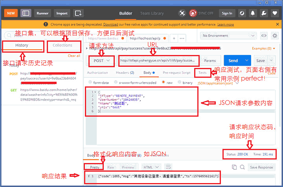Select the form-data radio button
The width and height of the screenshot is (283, 187).
tap(90, 82)
